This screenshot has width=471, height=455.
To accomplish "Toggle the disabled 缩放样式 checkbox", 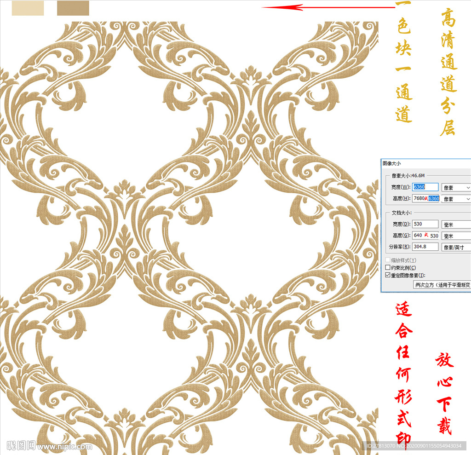I will pyautogui.click(x=388, y=260).
